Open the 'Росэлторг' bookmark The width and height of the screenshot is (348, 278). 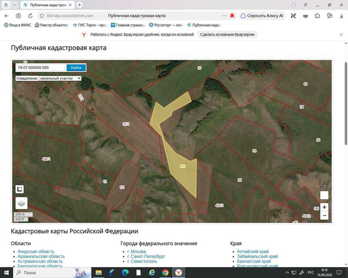point(166,25)
